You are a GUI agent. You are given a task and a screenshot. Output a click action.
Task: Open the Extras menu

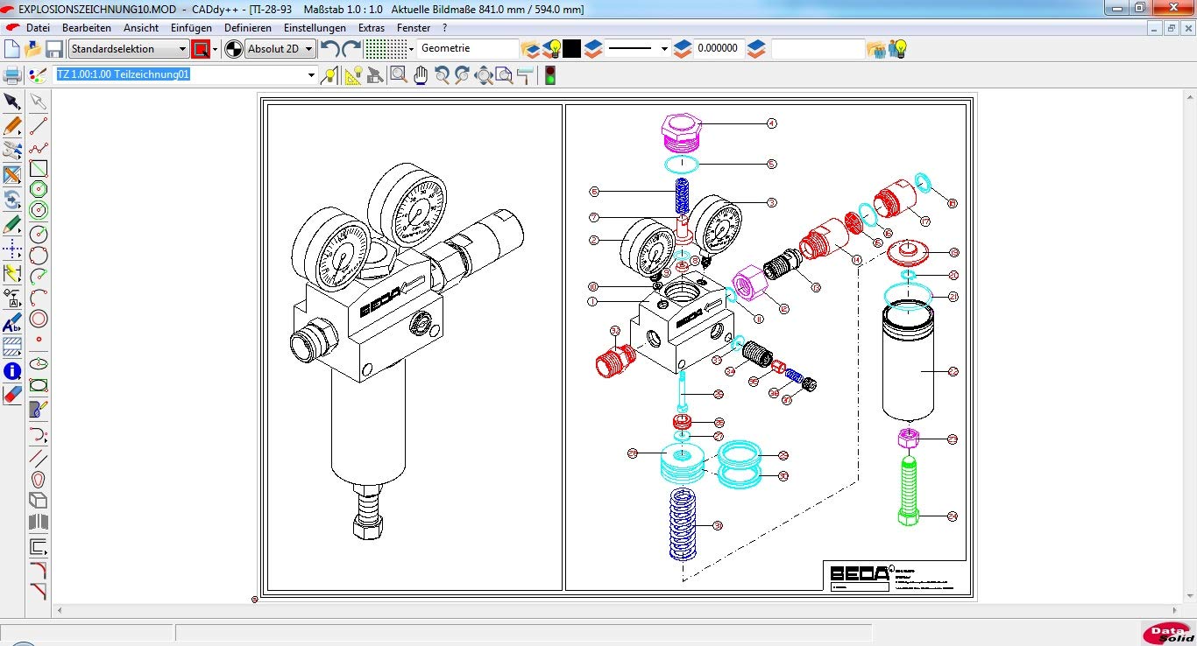pyautogui.click(x=372, y=28)
